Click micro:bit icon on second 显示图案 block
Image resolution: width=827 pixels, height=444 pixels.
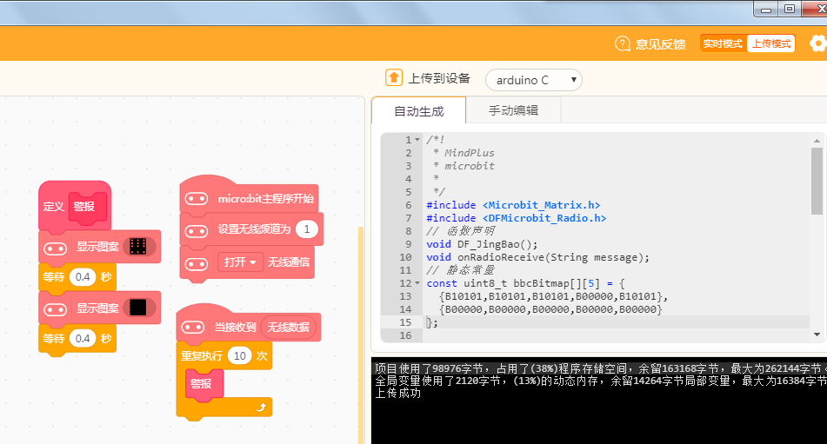click(x=55, y=309)
